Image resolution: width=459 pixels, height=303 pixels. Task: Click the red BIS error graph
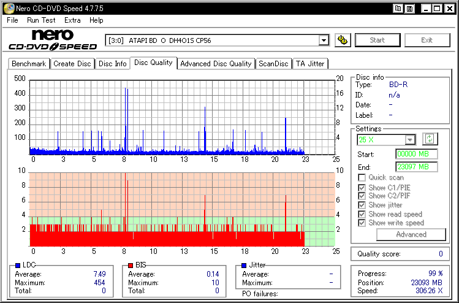182,209
